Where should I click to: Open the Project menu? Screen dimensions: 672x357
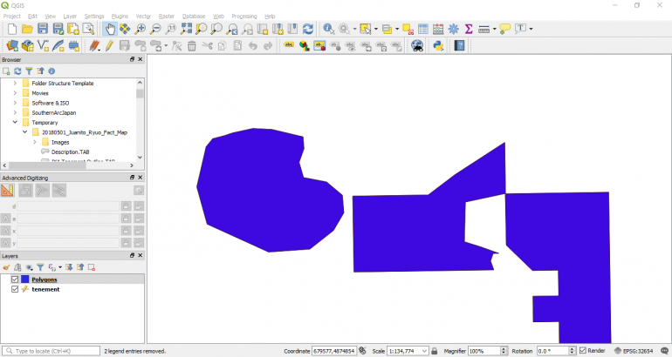click(x=11, y=17)
